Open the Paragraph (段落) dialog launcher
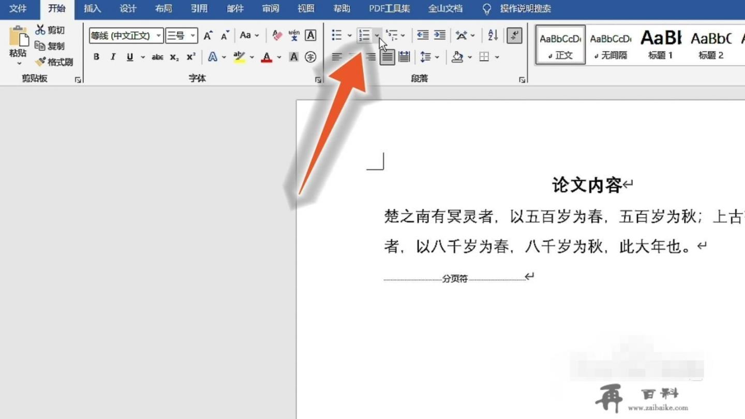 click(x=523, y=80)
